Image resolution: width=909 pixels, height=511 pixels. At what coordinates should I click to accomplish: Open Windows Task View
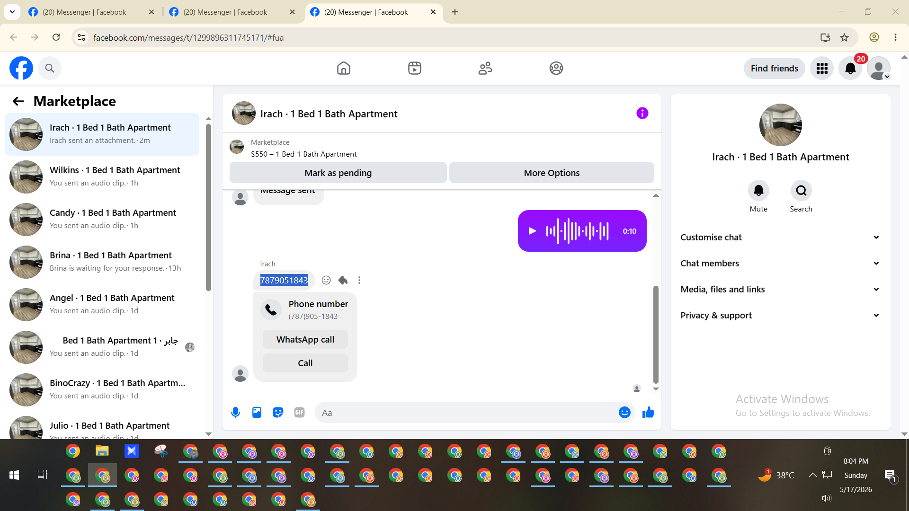(43, 475)
